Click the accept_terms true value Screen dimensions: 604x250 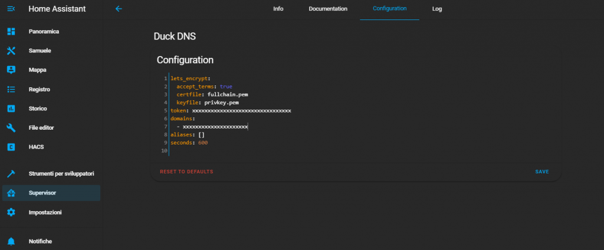pyautogui.click(x=226, y=87)
